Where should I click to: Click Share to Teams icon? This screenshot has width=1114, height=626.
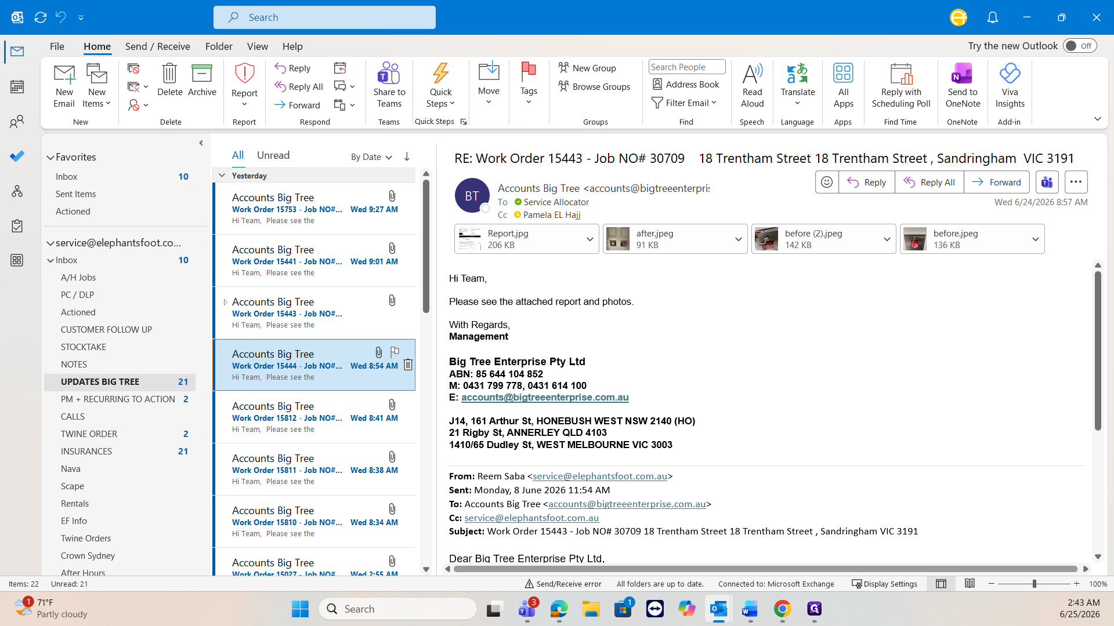[389, 86]
